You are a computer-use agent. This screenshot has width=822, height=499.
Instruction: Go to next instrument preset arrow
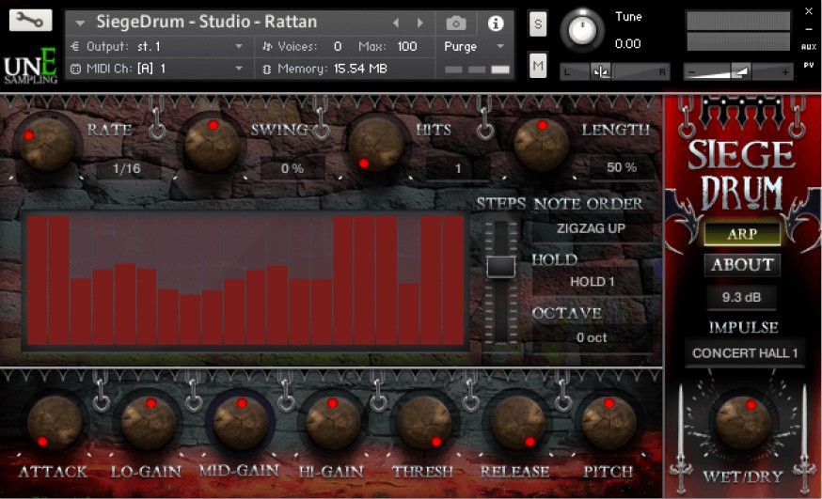(419, 23)
